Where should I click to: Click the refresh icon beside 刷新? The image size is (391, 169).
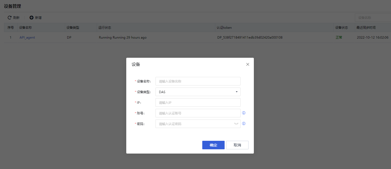click(9, 18)
